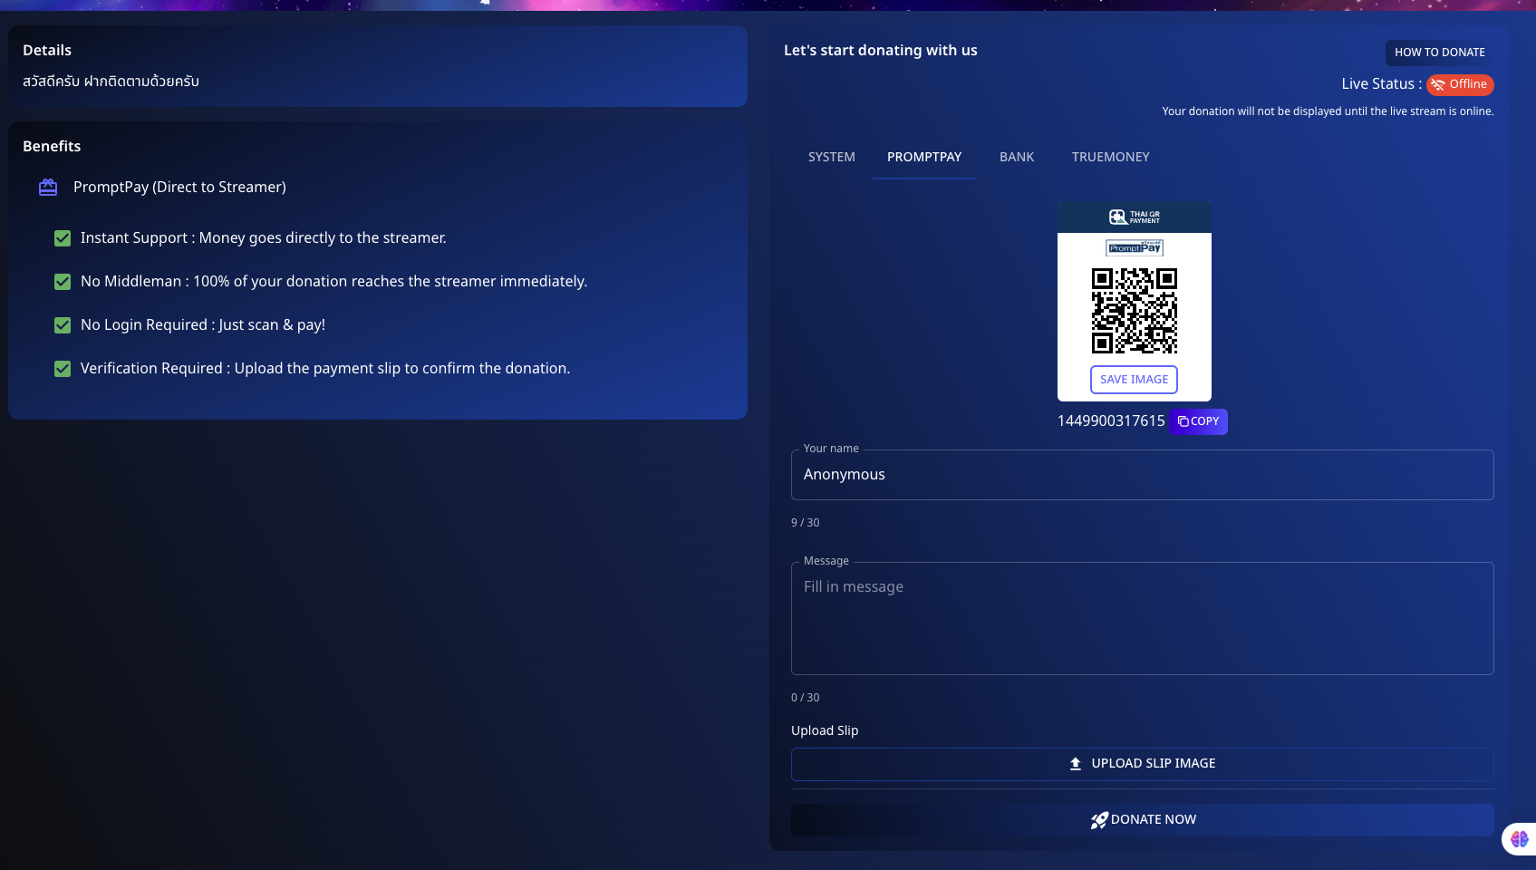Click into the Message text area

[1143, 618]
